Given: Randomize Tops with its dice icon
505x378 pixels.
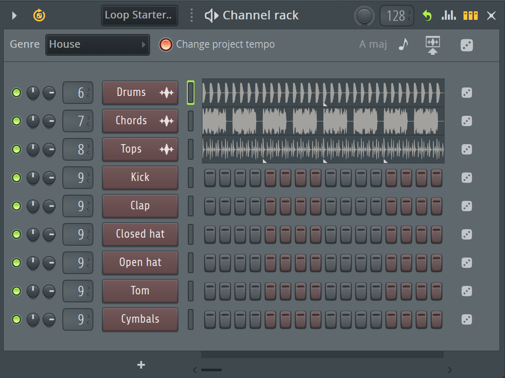Looking at the screenshot, I should (x=467, y=149).
